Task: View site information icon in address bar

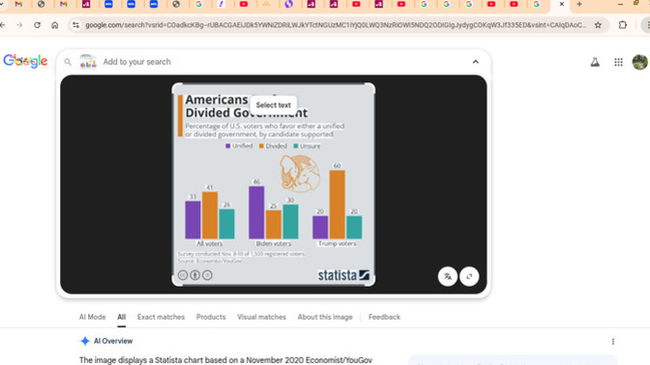Action: tap(75, 25)
